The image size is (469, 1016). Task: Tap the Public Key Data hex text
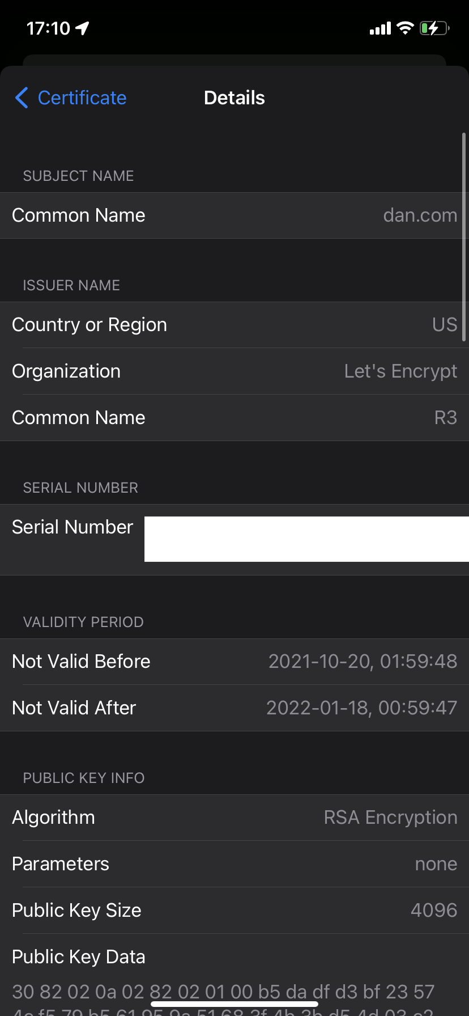pyautogui.click(x=223, y=992)
